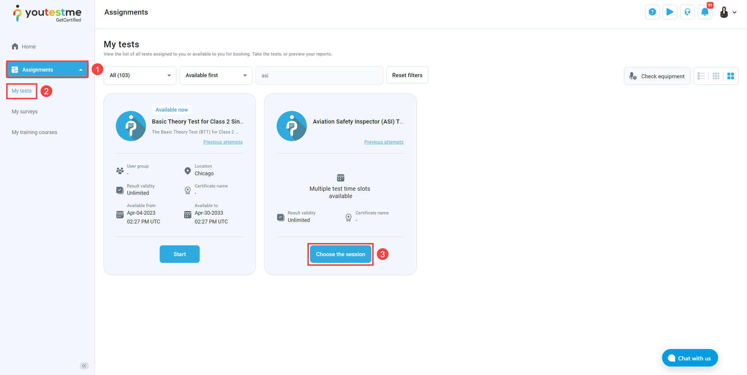Viewport: 747px width, 375px height.
Task: Click the Aviation Safety Inspector (ASI) title
Action: point(358,121)
